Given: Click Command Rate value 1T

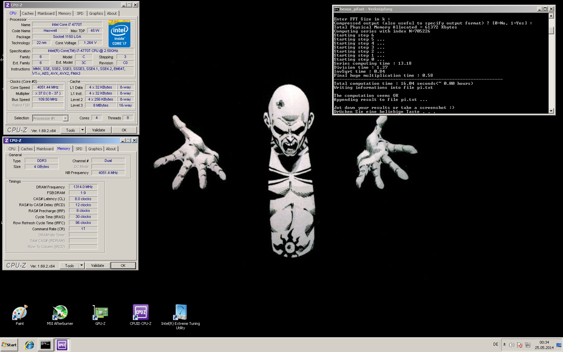Looking at the screenshot, I should tap(83, 229).
